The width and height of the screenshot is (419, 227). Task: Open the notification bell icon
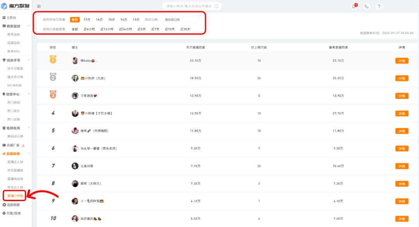353,6
